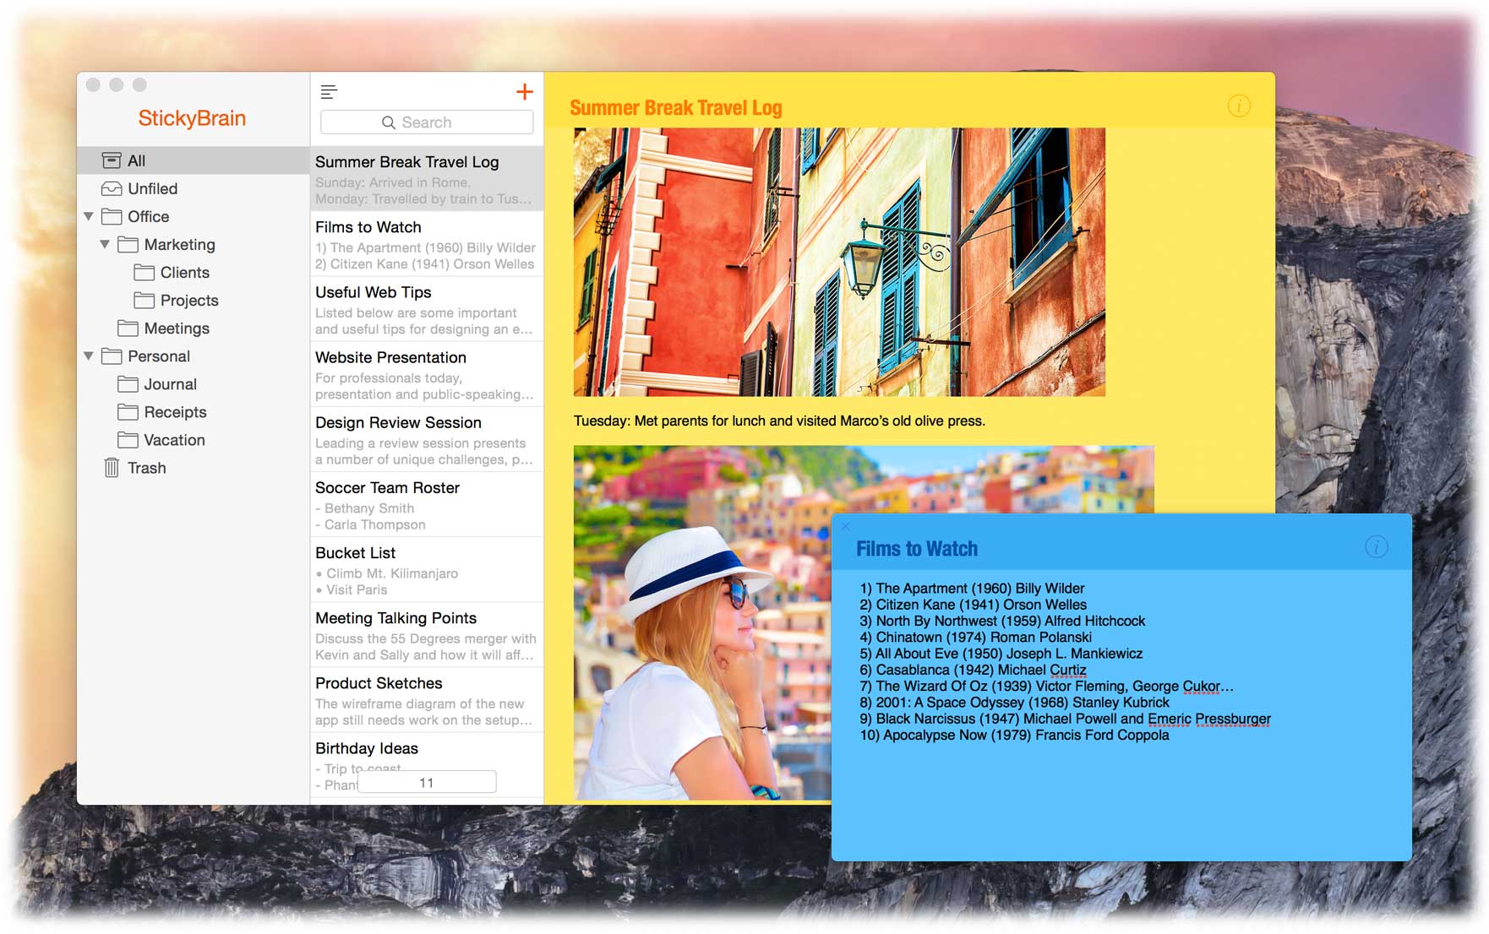Select the Clients label in the sidebar

point(185,272)
